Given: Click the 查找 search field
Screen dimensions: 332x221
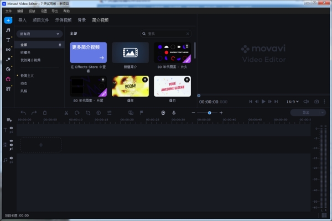Looking at the screenshot, I should [x=167, y=34].
